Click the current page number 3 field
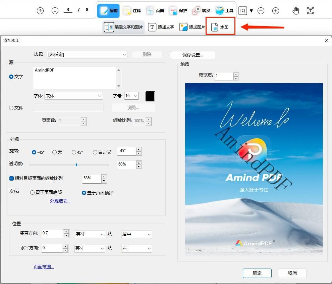 click(x=68, y=10)
